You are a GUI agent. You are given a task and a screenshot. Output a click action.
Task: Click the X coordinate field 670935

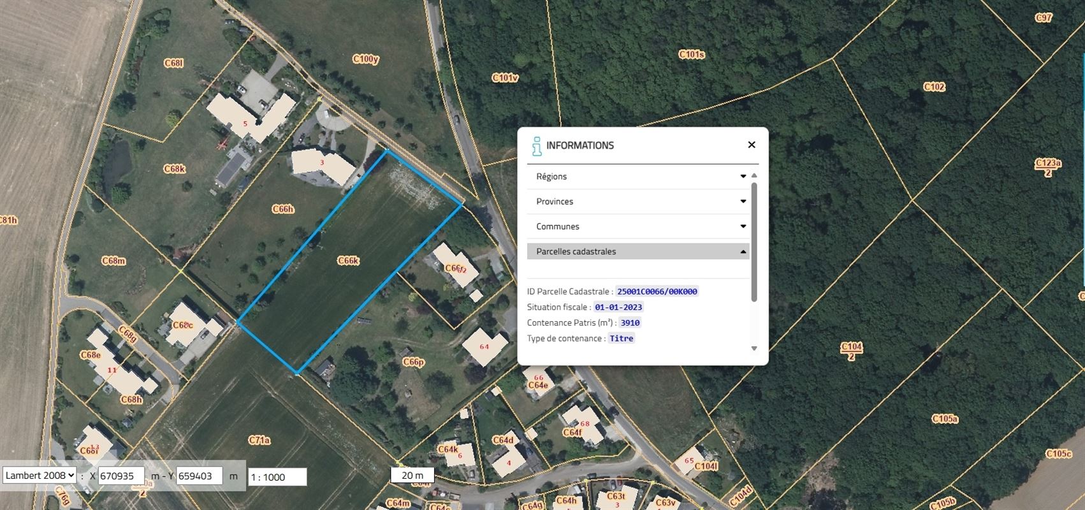pyautogui.click(x=121, y=476)
